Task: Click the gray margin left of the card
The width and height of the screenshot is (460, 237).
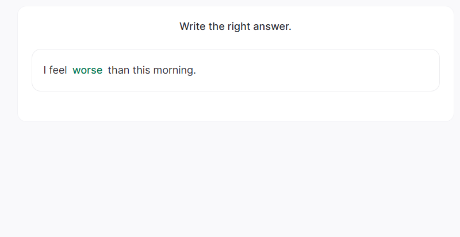Action: [x=8, y=63]
